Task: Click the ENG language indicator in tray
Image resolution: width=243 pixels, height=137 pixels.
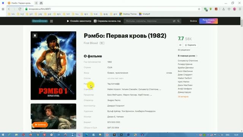Action: [x=227, y=135]
